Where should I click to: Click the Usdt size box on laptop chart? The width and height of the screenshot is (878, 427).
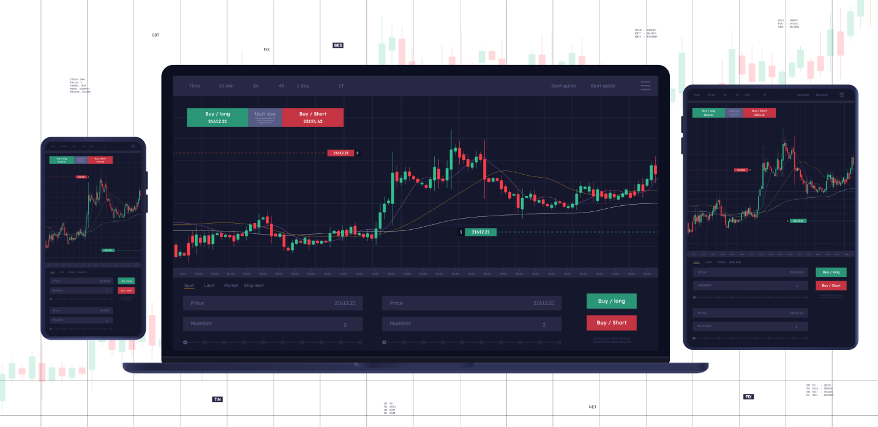tap(265, 117)
